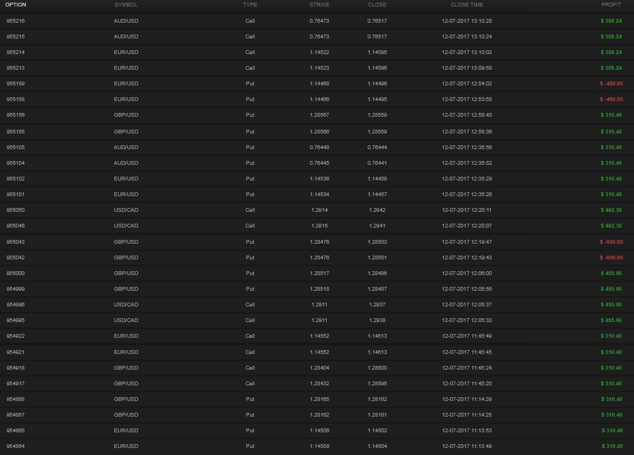
Task: Click the -400.00 loss for option 955158
Action: pos(611,99)
